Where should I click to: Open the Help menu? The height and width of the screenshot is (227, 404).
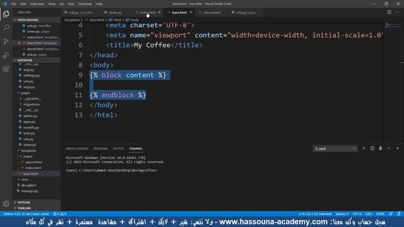(99, 4)
